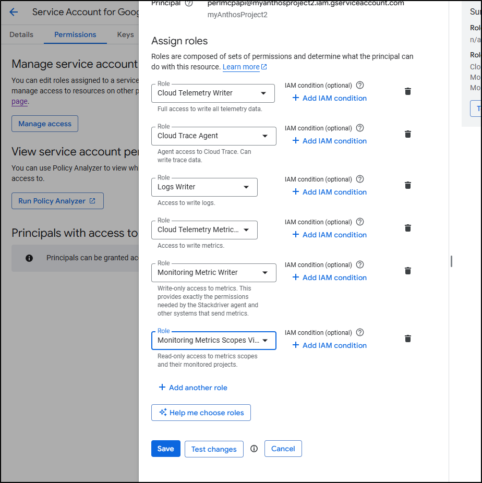Click the Save button

pyautogui.click(x=165, y=449)
